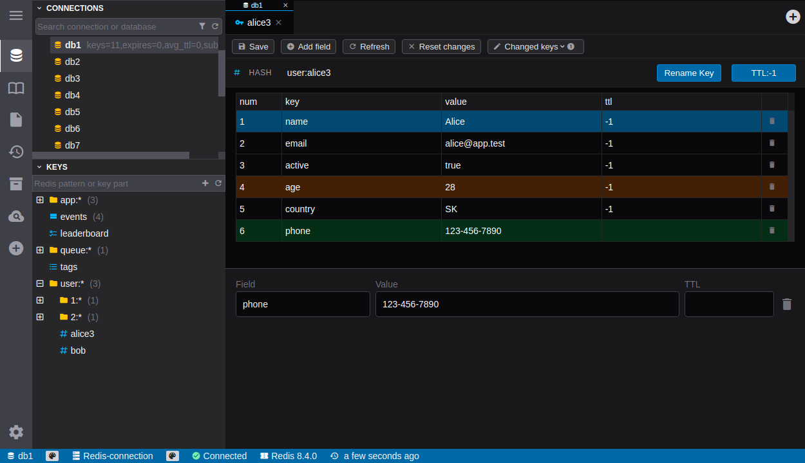
Task: Click the book icon in the sidebar
Action: [x=16, y=88]
